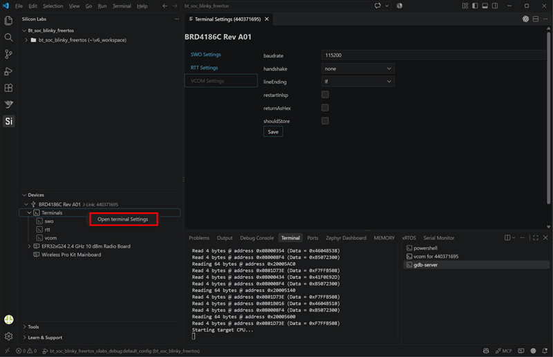Expand the Learn & Support section
Screen dimensions: 553x357
pos(24,337)
